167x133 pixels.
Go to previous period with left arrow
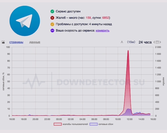[x=154, y=42]
